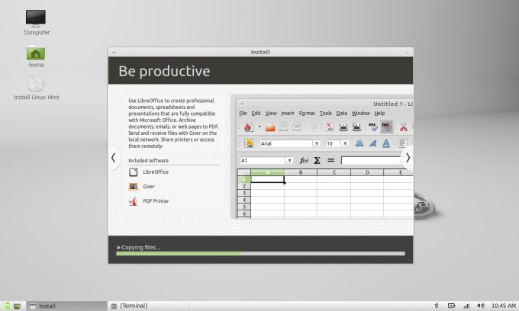Open the Mint menu button in taskbar
The image size is (519, 311).
click(x=6, y=306)
